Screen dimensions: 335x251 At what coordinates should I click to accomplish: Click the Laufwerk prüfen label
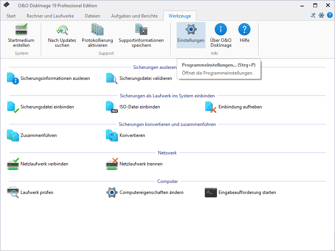[37, 192]
